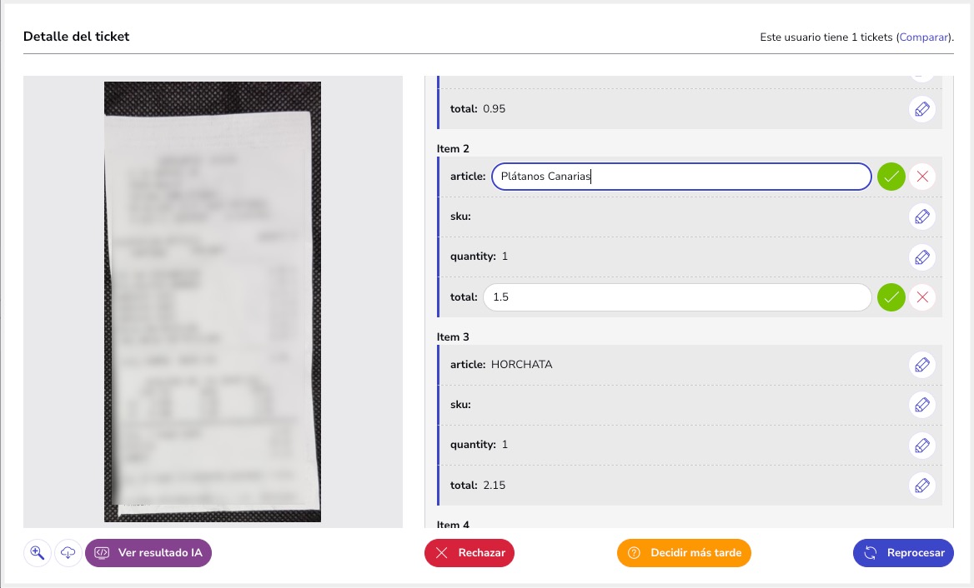974x588 pixels.
Task: Reject the ticket with Rechazar
Action: click(x=469, y=552)
